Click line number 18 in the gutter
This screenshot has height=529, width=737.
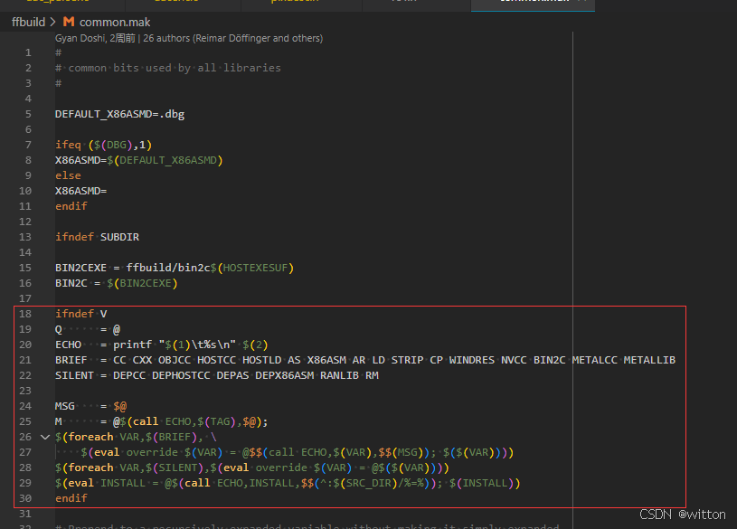(25, 314)
